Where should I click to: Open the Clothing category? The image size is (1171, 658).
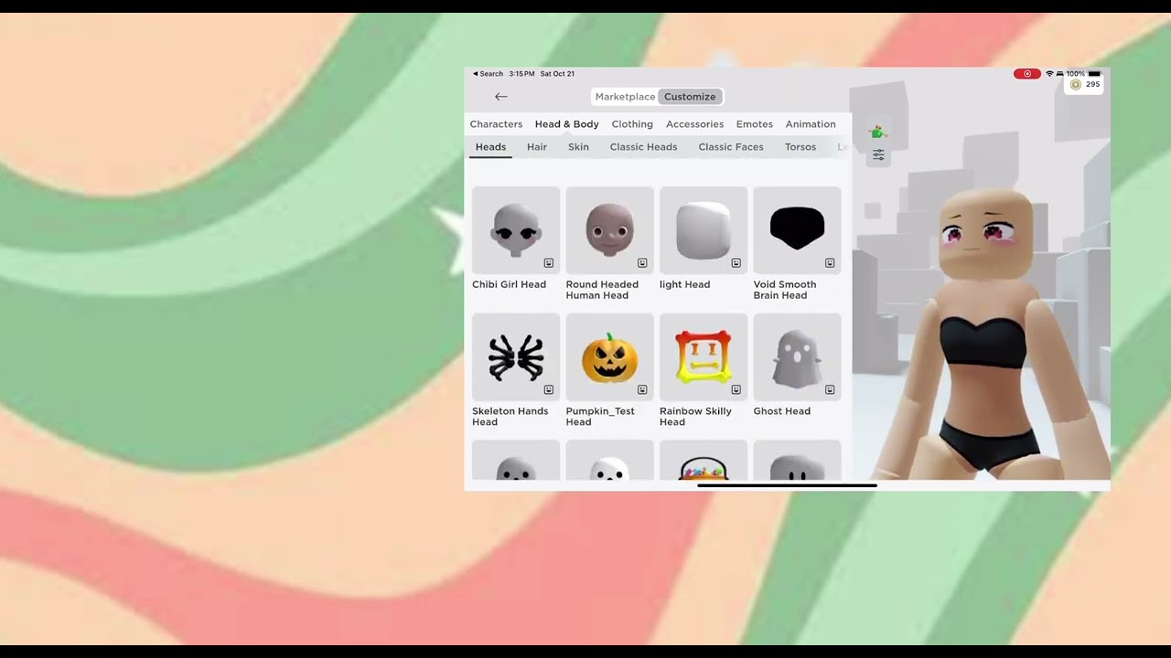click(x=632, y=124)
